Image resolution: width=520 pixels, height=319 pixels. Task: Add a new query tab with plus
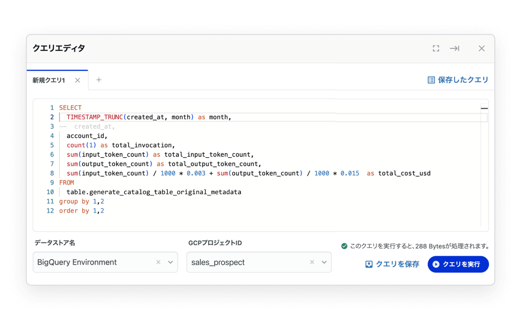(x=99, y=80)
